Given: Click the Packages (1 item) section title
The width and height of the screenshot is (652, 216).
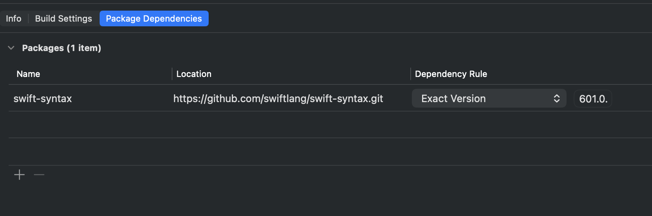Looking at the screenshot, I should tap(61, 48).
